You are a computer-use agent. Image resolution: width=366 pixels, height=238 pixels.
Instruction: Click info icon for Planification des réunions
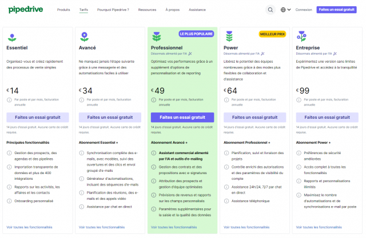pos(81,193)
